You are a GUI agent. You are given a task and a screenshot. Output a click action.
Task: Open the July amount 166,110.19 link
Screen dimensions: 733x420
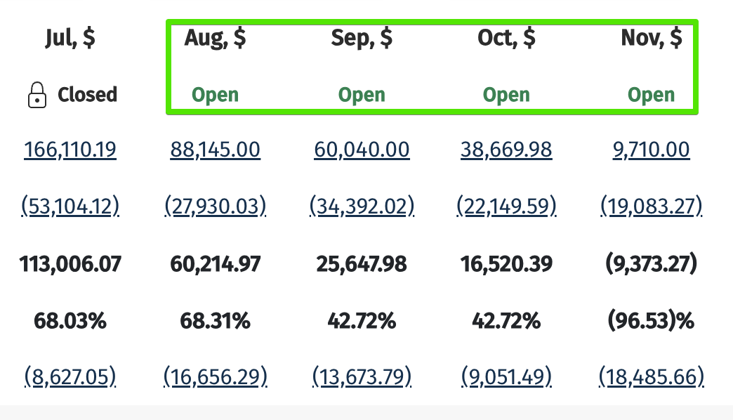click(70, 150)
